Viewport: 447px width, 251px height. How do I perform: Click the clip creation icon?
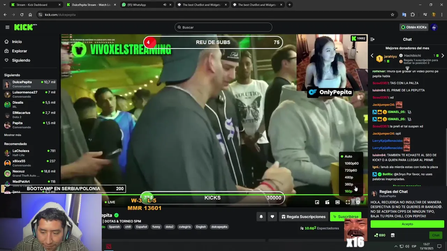327,202
